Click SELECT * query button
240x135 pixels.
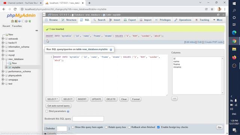pyautogui.click(x=52, y=99)
